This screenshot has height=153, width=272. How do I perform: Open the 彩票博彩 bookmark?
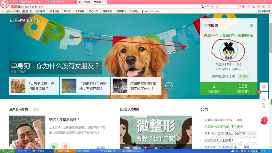pyautogui.click(x=119, y=11)
